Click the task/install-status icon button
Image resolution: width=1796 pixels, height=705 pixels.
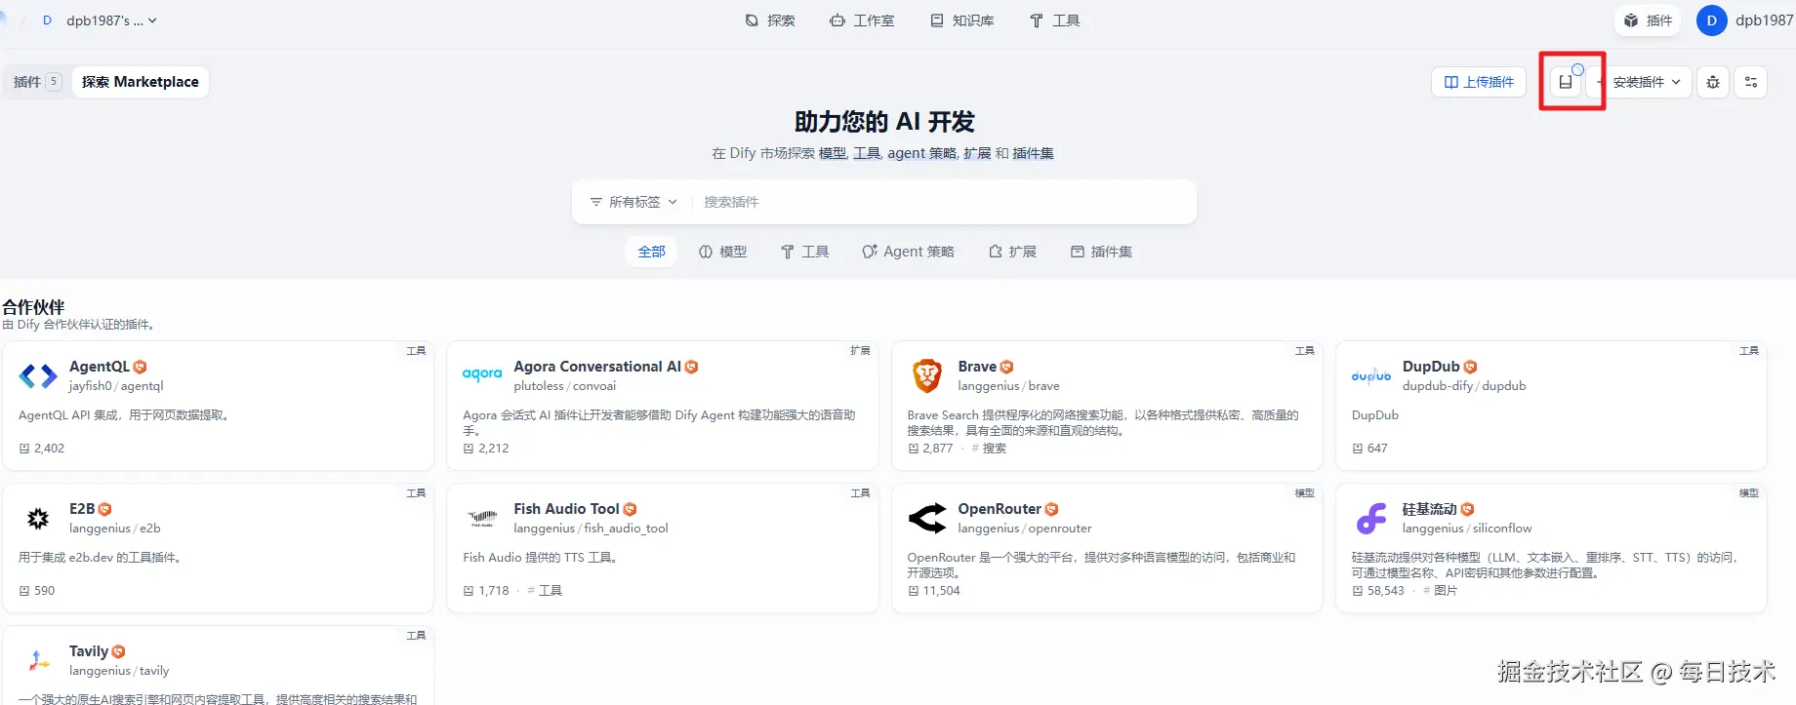tap(1566, 82)
